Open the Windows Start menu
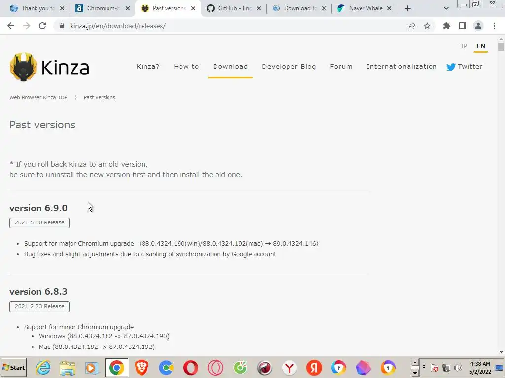The height and width of the screenshot is (378, 505). tap(13, 367)
